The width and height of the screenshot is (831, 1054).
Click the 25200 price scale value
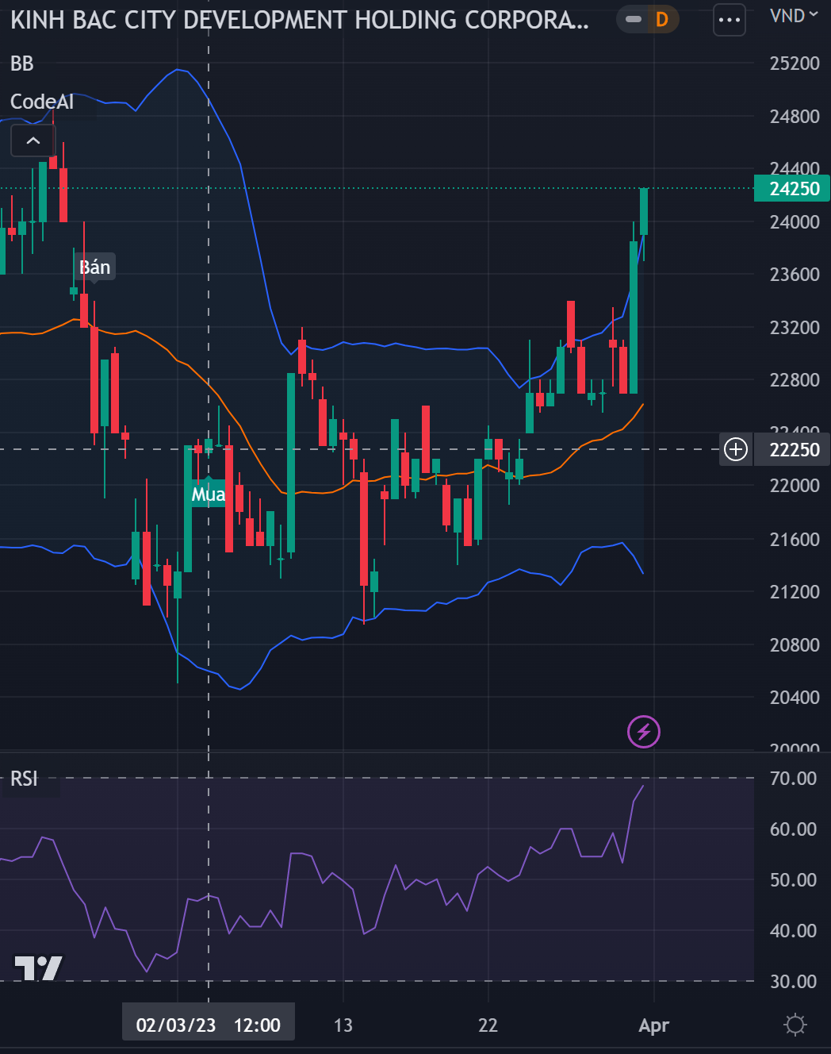click(795, 63)
